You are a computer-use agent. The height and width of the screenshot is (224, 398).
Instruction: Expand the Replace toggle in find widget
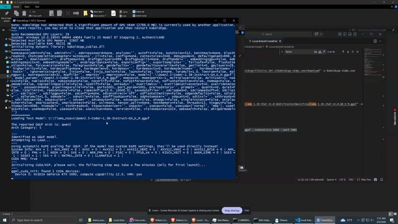(282, 52)
